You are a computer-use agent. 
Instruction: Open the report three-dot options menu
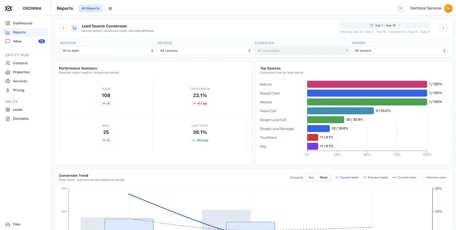pyautogui.click(x=444, y=28)
